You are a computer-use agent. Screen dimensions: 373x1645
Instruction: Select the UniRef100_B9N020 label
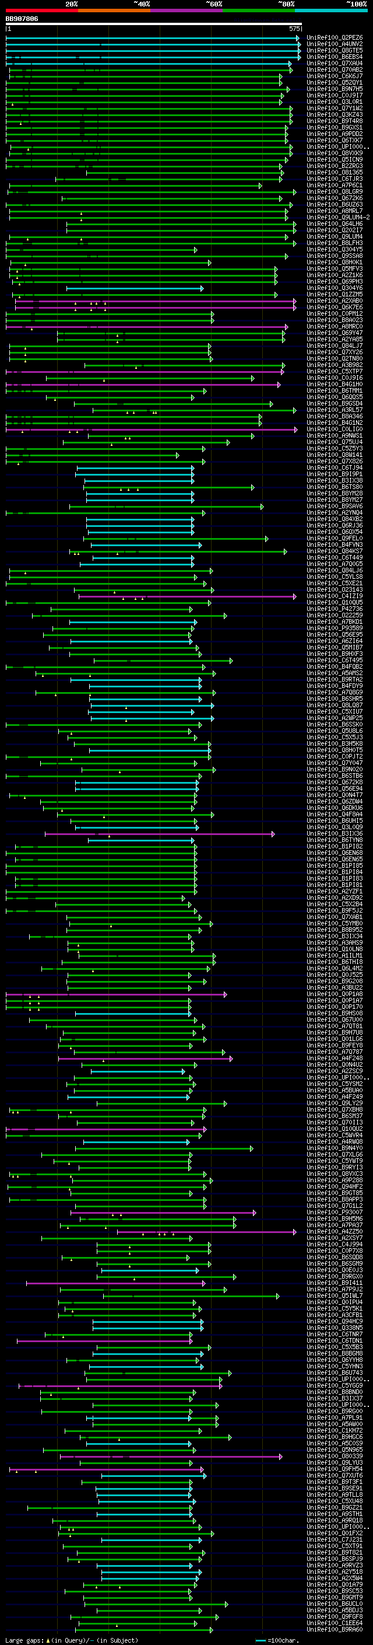click(335, 770)
